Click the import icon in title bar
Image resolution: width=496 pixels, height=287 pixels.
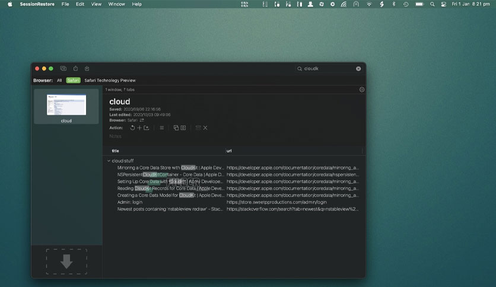[x=87, y=68]
